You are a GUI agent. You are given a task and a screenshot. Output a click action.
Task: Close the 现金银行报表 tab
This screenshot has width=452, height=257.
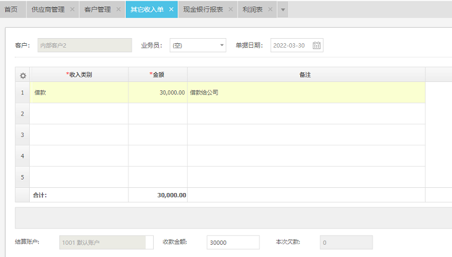click(231, 9)
